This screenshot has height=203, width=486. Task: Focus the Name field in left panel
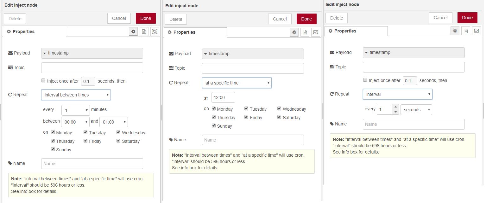(x=92, y=164)
